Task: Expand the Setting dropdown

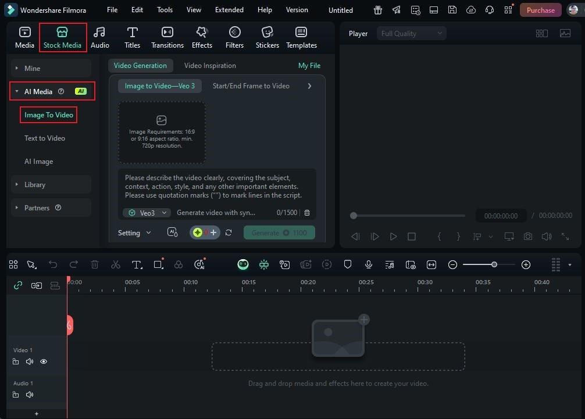Action: click(x=134, y=232)
